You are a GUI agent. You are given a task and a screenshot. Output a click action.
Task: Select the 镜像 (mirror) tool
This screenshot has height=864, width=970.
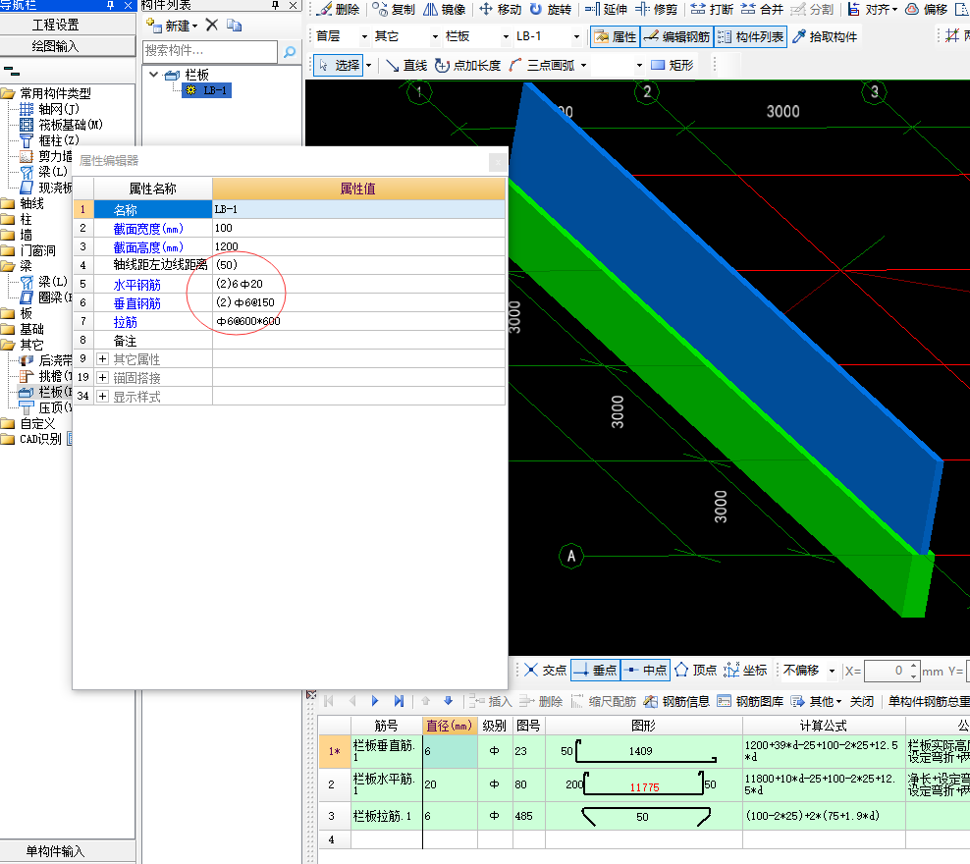point(445,9)
